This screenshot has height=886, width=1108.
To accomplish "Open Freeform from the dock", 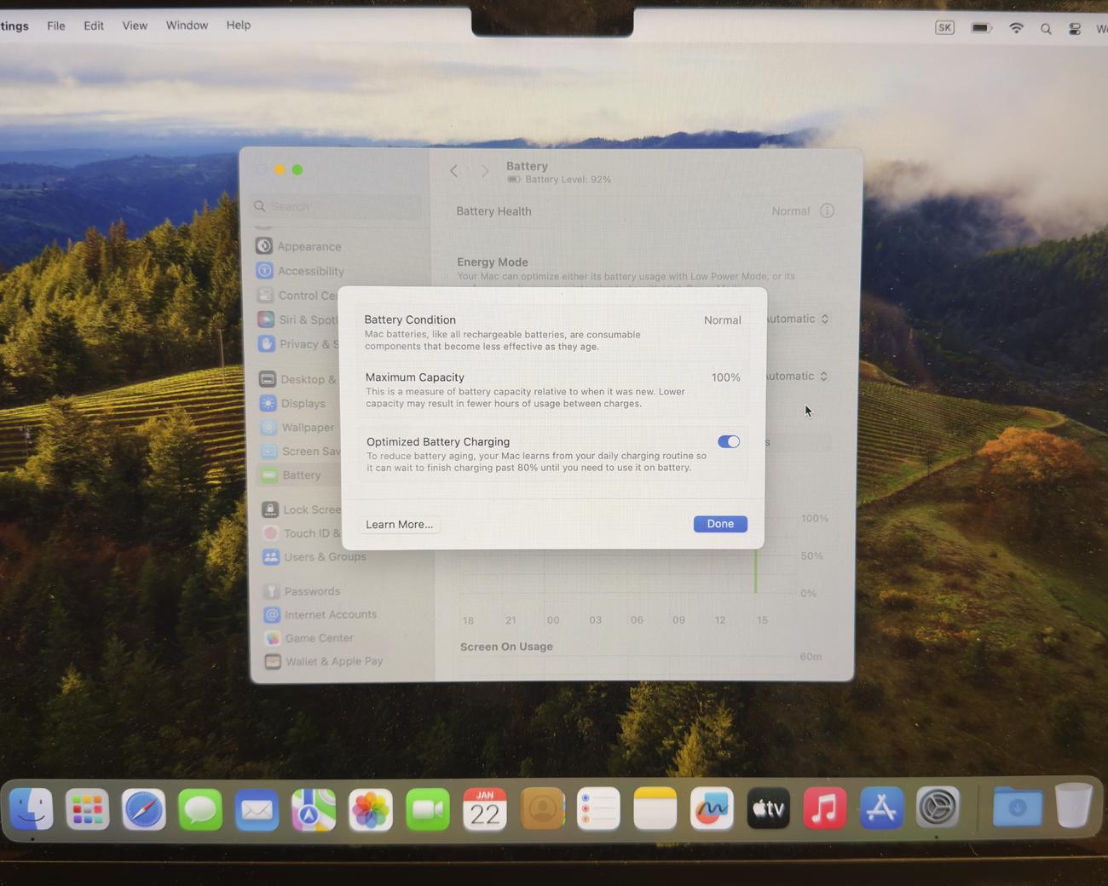I will 712,809.
